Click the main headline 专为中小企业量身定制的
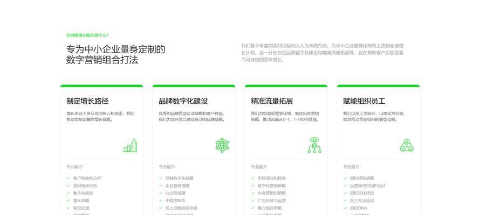The height and width of the screenshot is (215, 480). 115,49
